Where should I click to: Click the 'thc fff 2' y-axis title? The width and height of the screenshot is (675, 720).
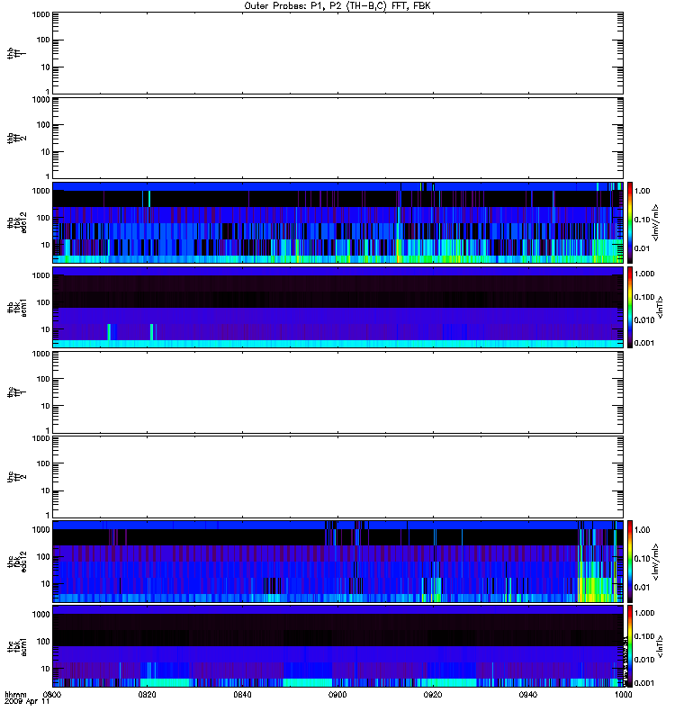(x=16, y=477)
